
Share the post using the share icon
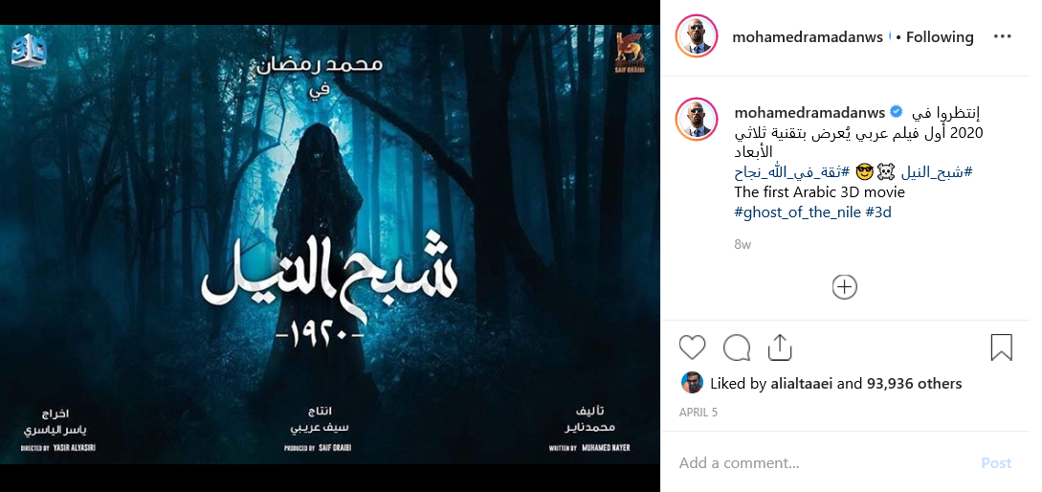[x=780, y=347]
